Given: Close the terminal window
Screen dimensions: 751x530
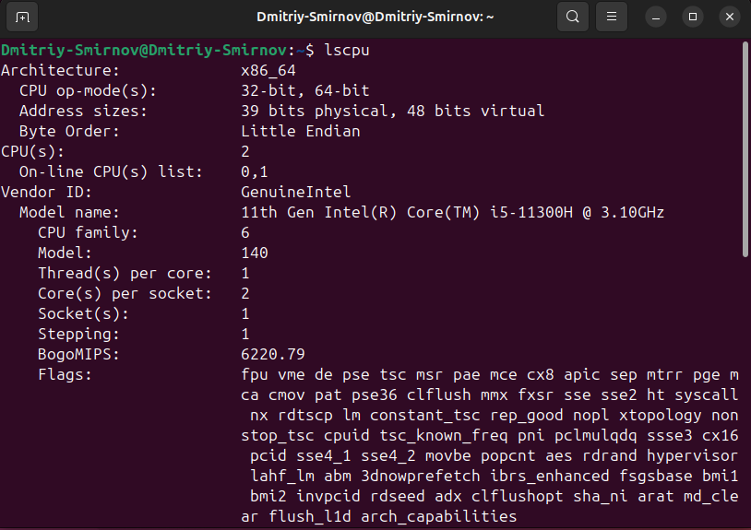Looking at the screenshot, I should [x=730, y=18].
